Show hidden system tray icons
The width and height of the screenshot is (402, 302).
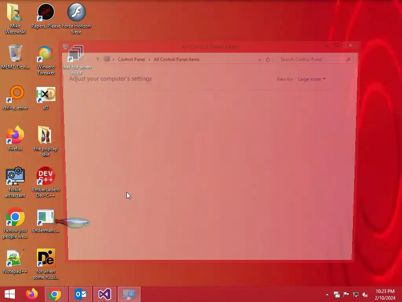tap(327, 295)
